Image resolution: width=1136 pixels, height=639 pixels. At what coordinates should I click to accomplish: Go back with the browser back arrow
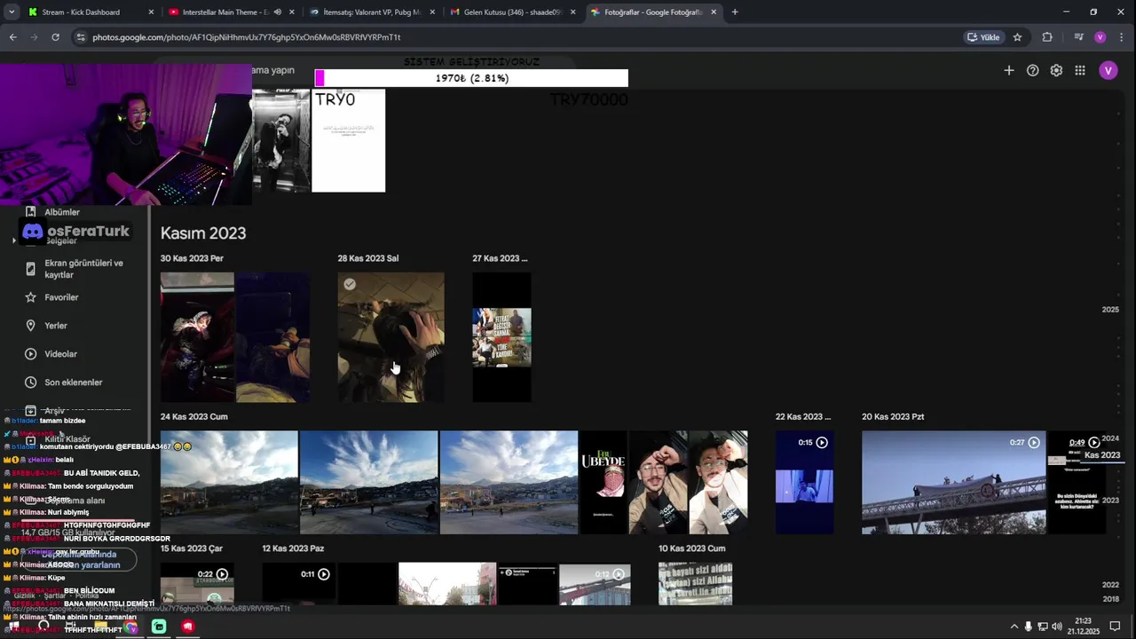[12, 37]
